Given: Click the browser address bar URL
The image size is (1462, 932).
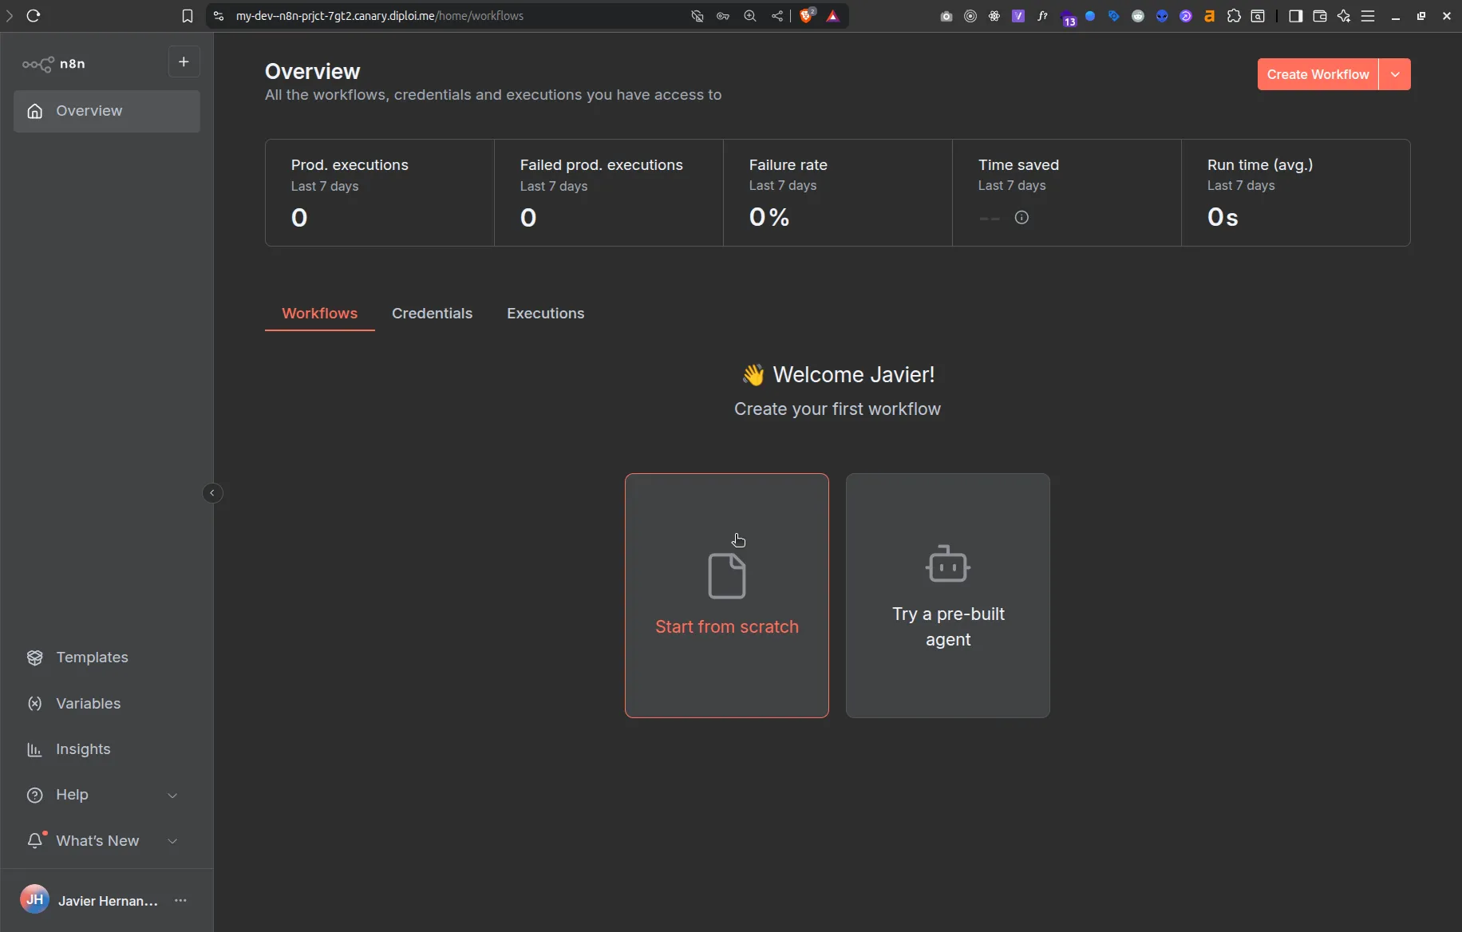Looking at the screenshot, I should pos(380,16).
